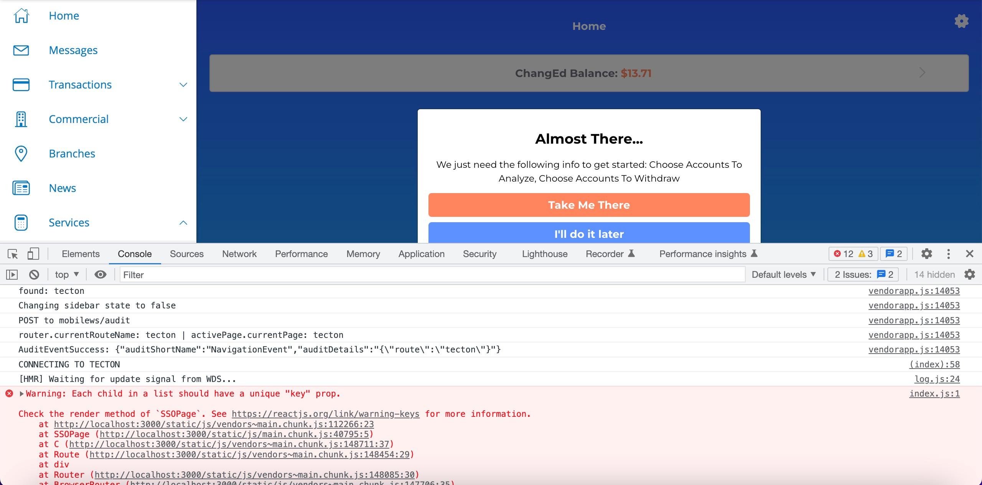The width and height of the screenshot is (982, 485).
Task: Activate DevTools inspect element picker
Action: pos(13,254)
